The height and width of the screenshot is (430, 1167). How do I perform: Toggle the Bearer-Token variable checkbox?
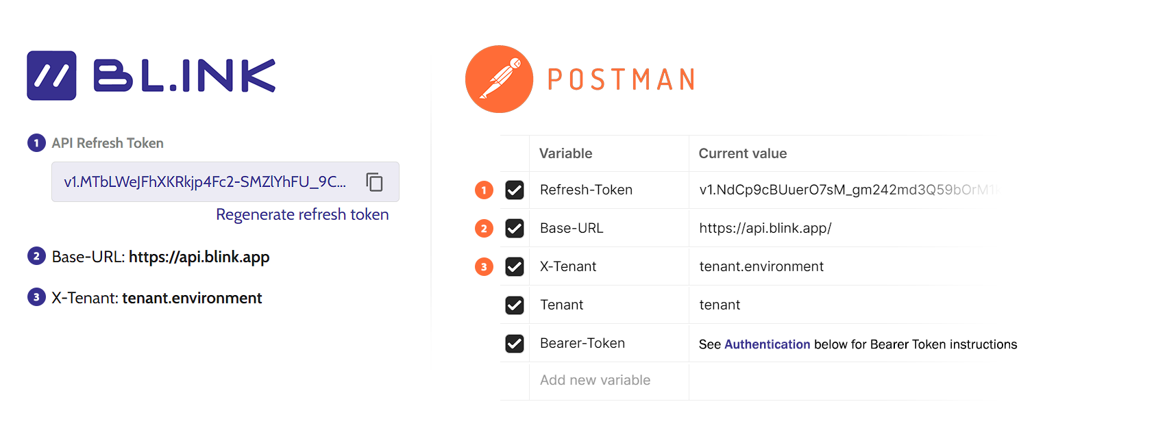(515, 344)
